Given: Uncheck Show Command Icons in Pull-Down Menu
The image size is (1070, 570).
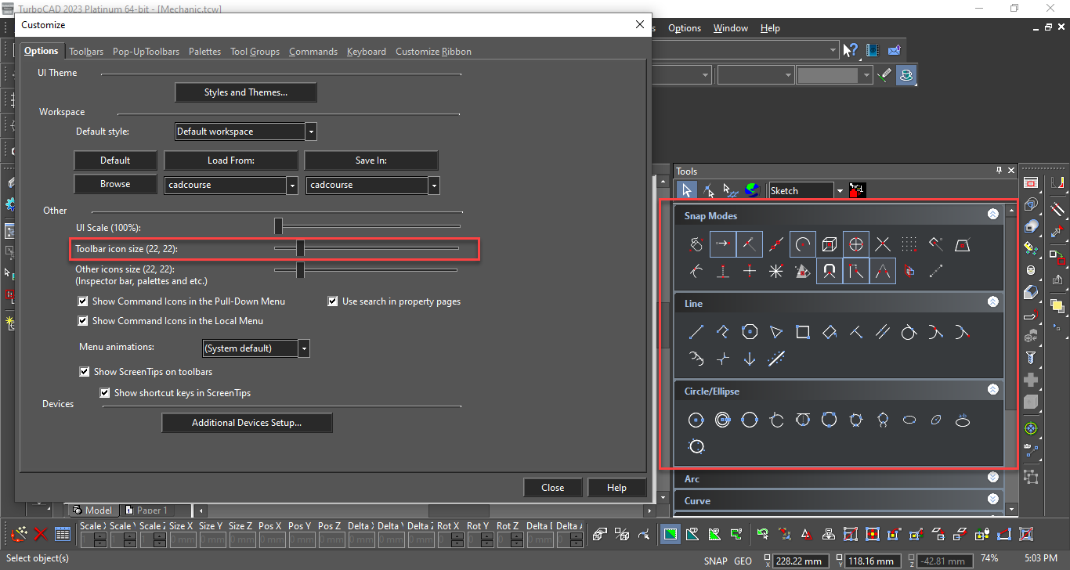Looking at the screenshot, I should 83,301.
